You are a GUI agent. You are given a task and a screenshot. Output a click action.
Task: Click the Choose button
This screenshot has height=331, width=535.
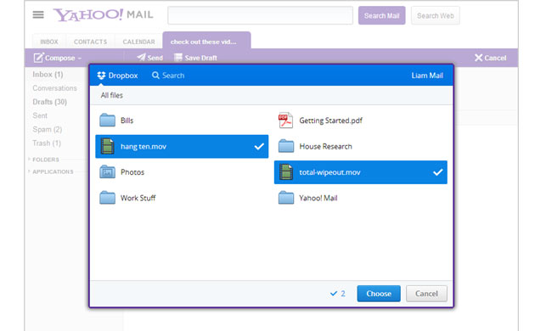(x=379, y=294)
